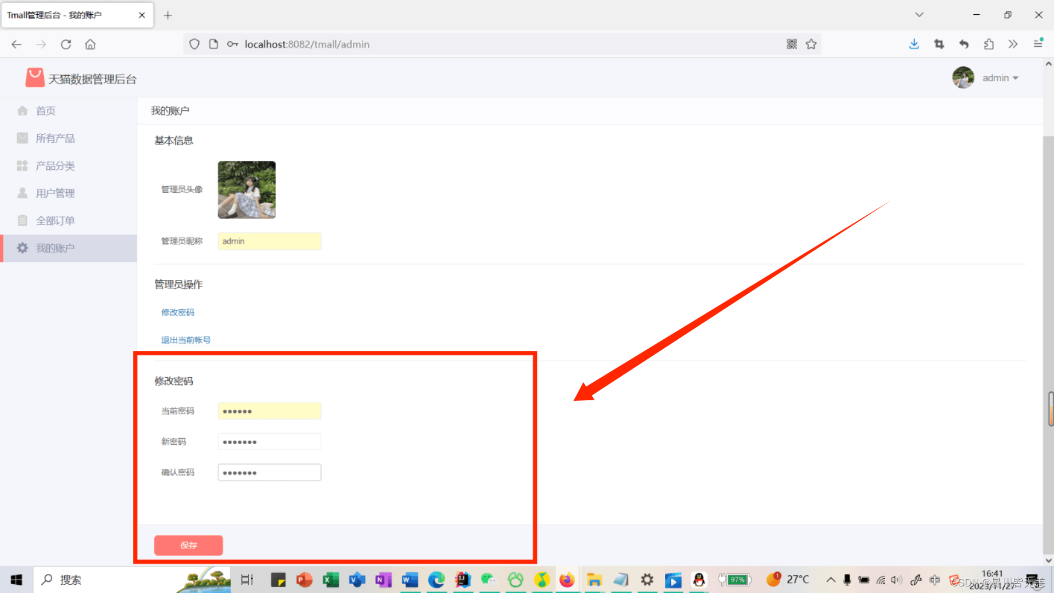Open the list all tabs dropdown

(x=920, y=15)
